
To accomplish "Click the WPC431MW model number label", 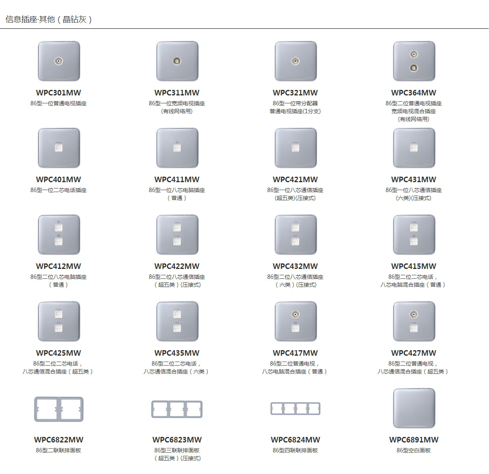I will point(414,180).
